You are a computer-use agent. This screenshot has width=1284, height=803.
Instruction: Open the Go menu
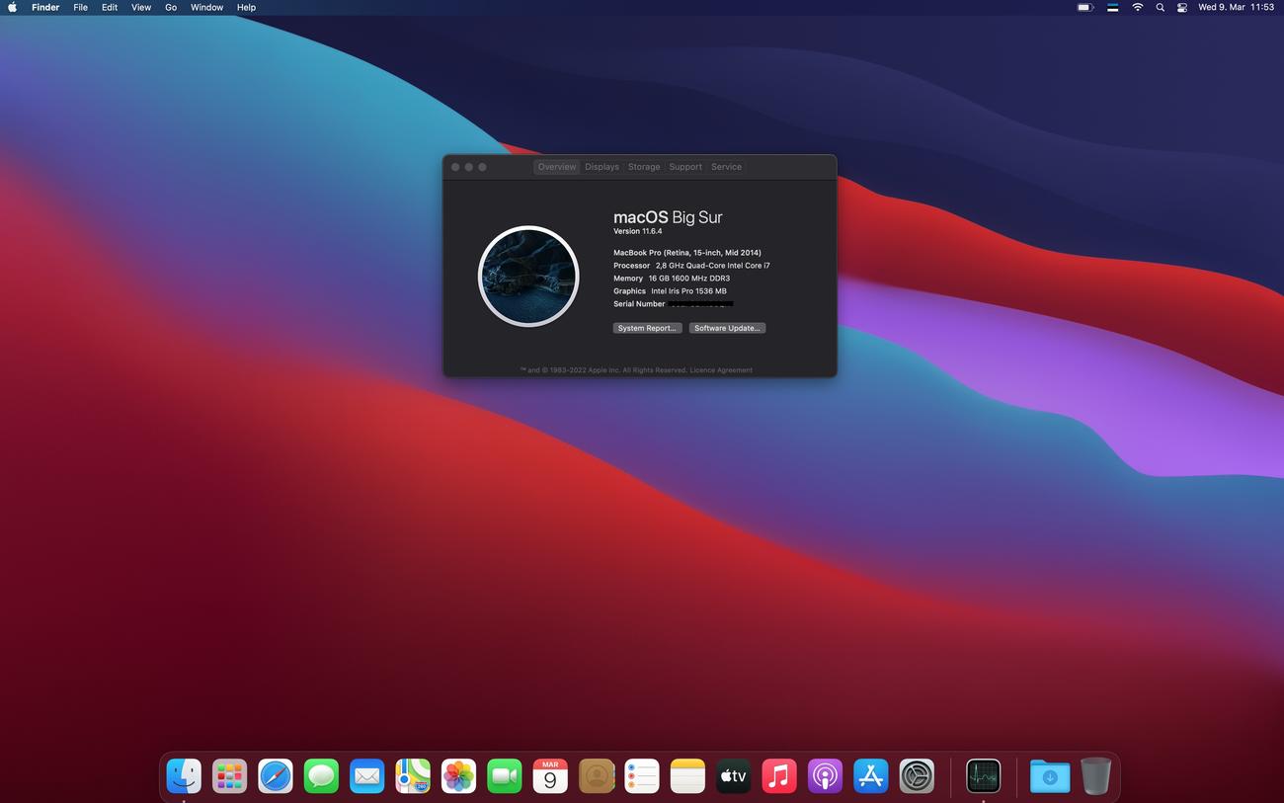coord(171,7)
